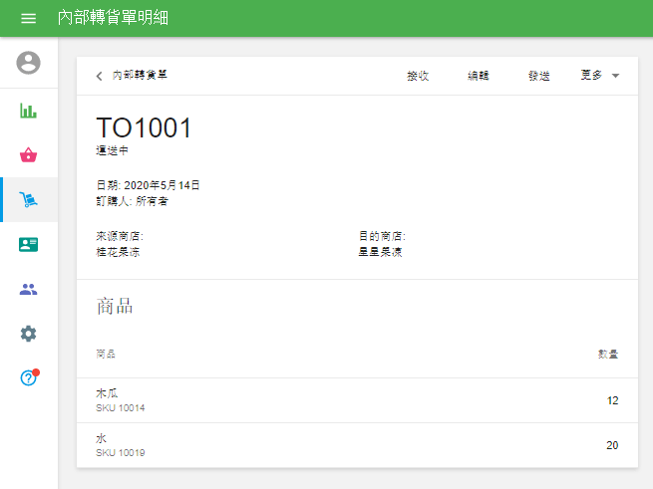Open the hamburger navigation menu

click(x=28, y=19)
